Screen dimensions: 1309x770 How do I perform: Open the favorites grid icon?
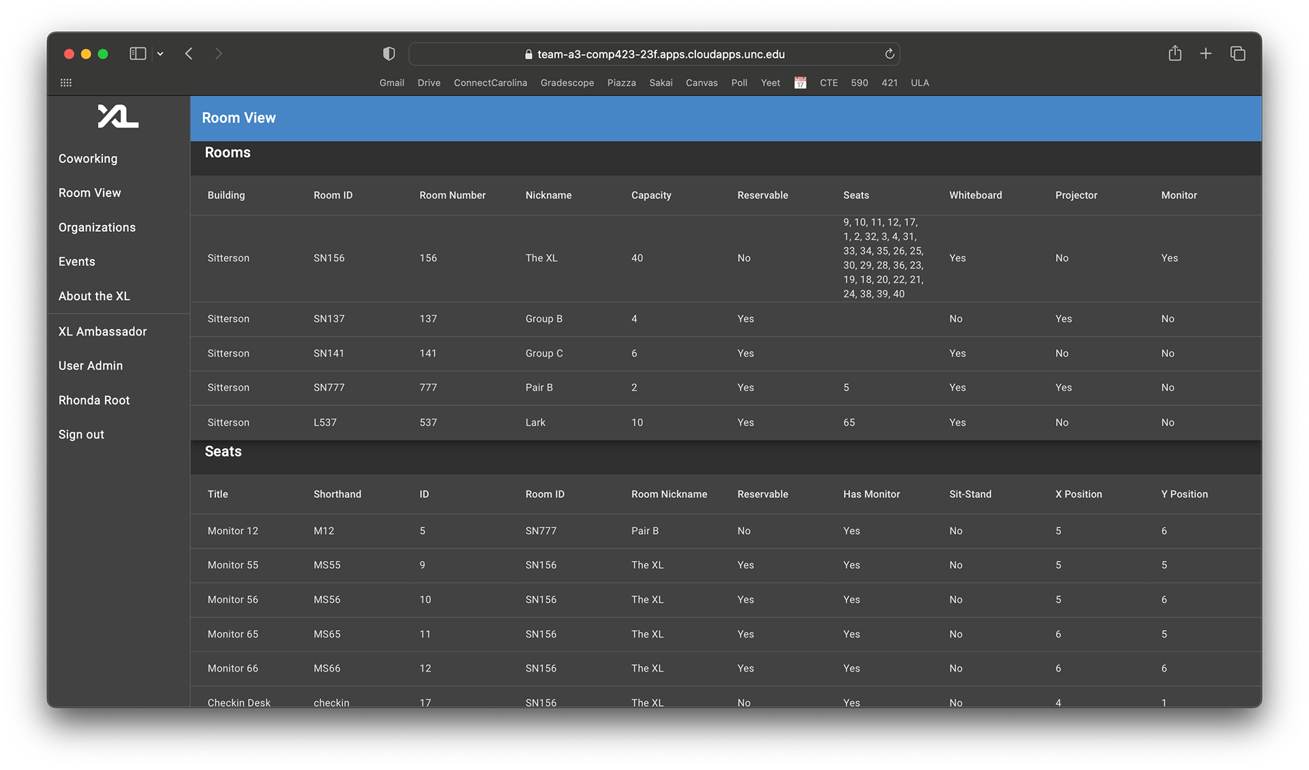tap(66, 83)
